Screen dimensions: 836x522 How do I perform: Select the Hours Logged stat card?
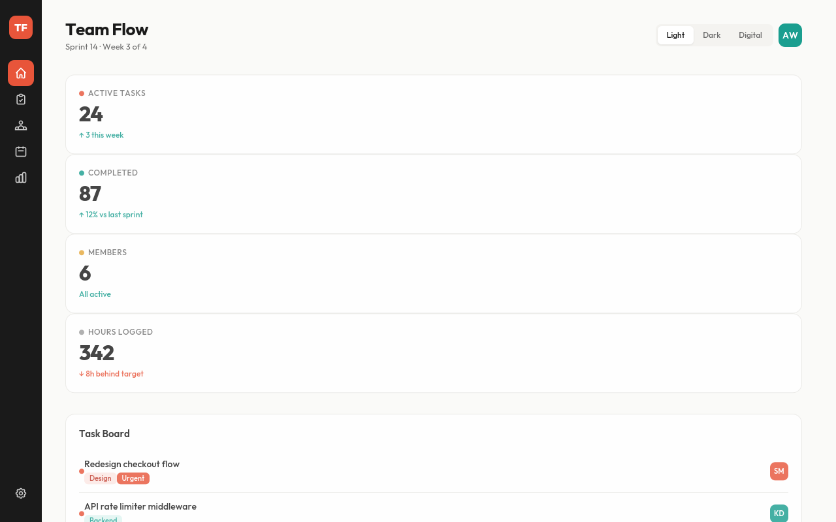tap(433, 353)
